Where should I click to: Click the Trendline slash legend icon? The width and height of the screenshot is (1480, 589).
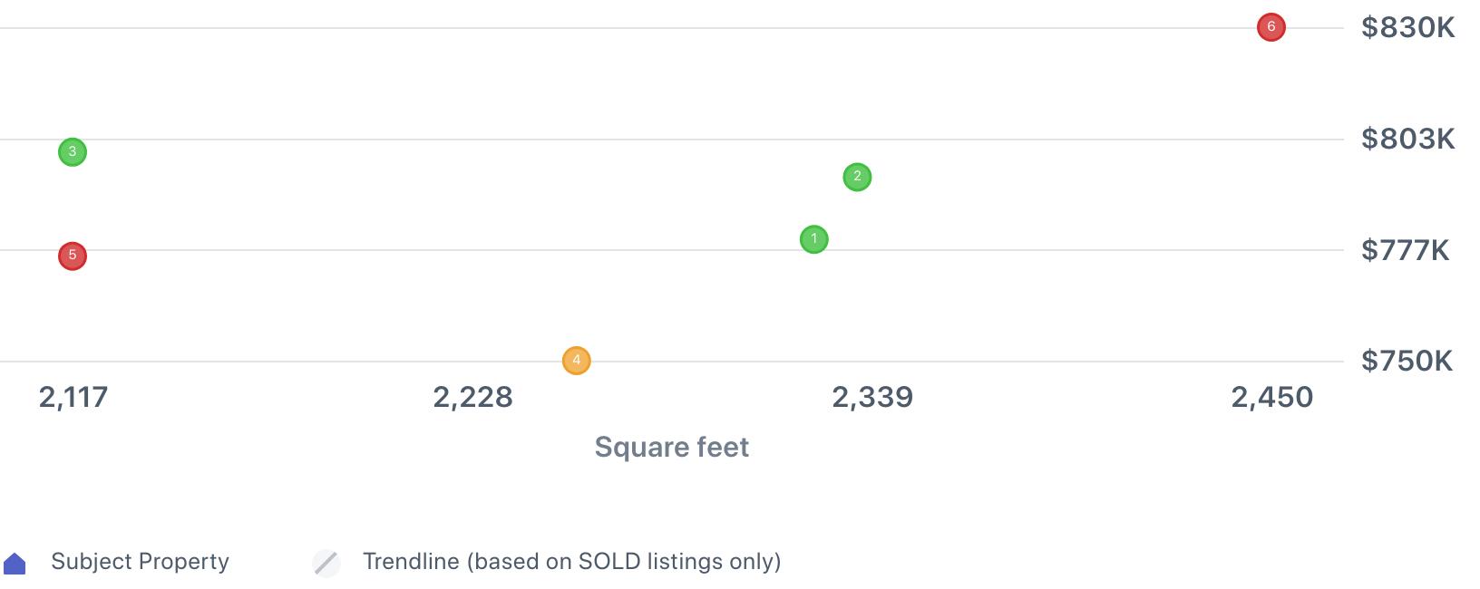point(326,563)
